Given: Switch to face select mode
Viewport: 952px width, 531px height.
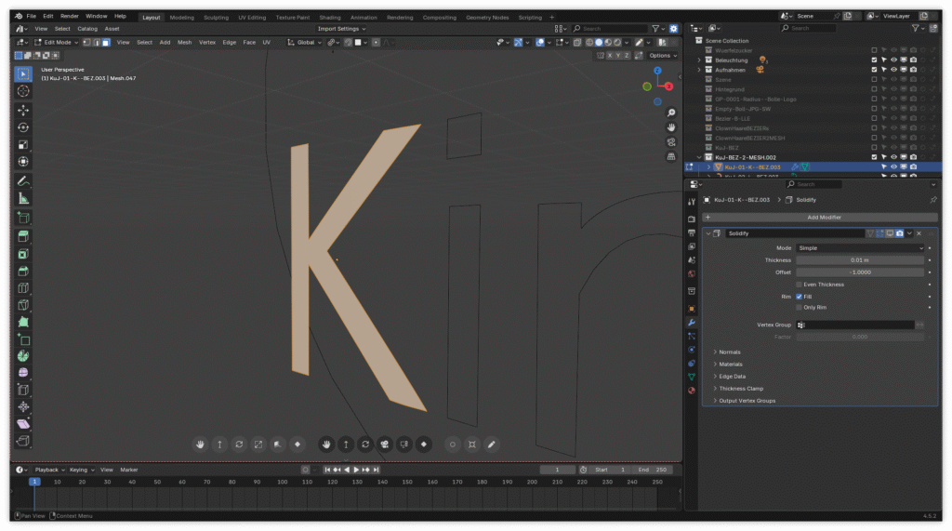Looking at the screenshot, I should tap(106, 42).
